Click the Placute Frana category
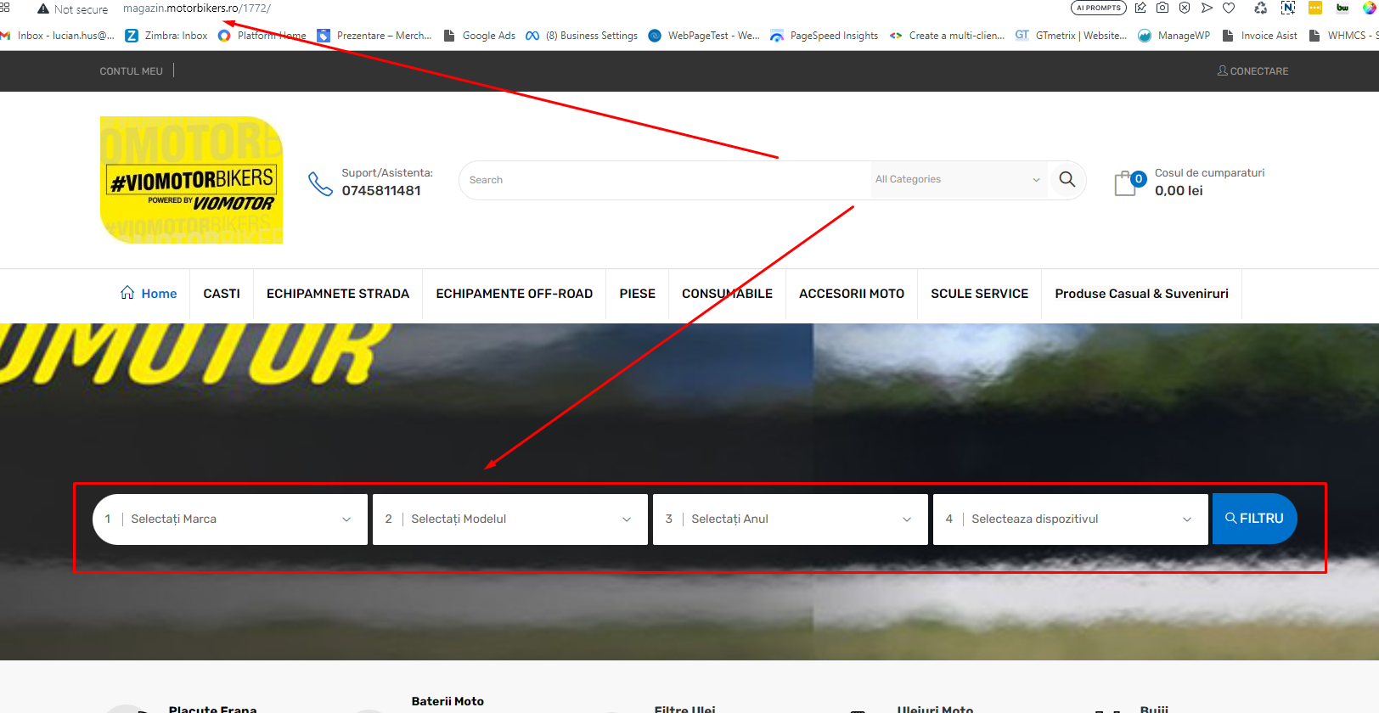The width and height of the screenshot is (1379, 713). [213, 709]
